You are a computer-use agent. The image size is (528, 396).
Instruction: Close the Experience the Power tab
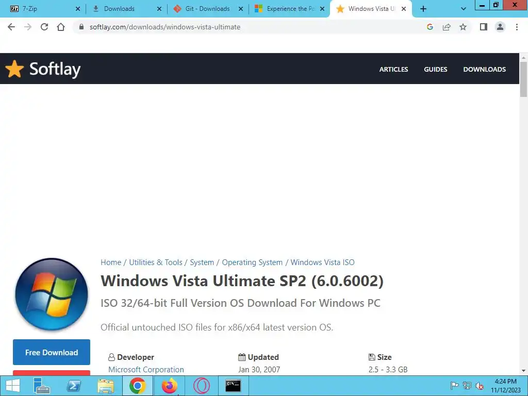pos(322,9)
